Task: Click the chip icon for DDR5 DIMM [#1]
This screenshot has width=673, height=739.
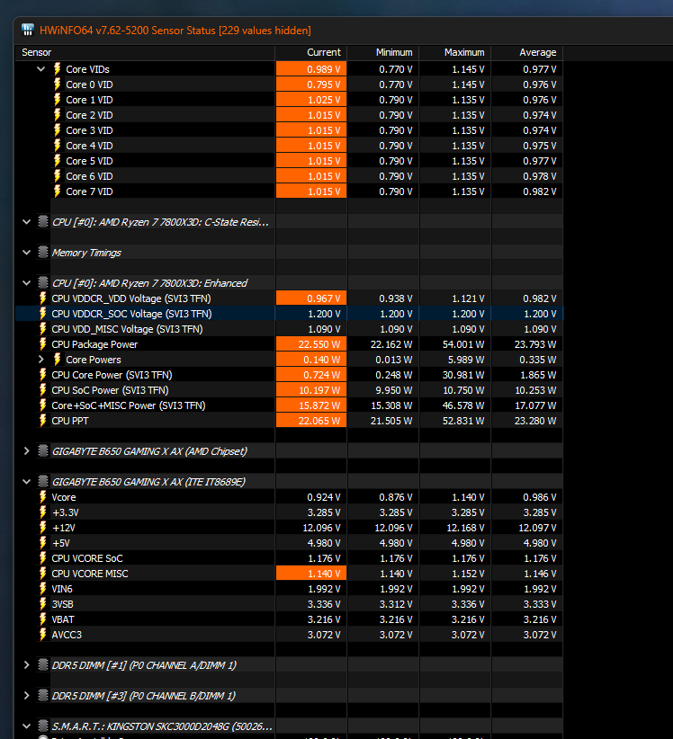Action: pos(43,665)
